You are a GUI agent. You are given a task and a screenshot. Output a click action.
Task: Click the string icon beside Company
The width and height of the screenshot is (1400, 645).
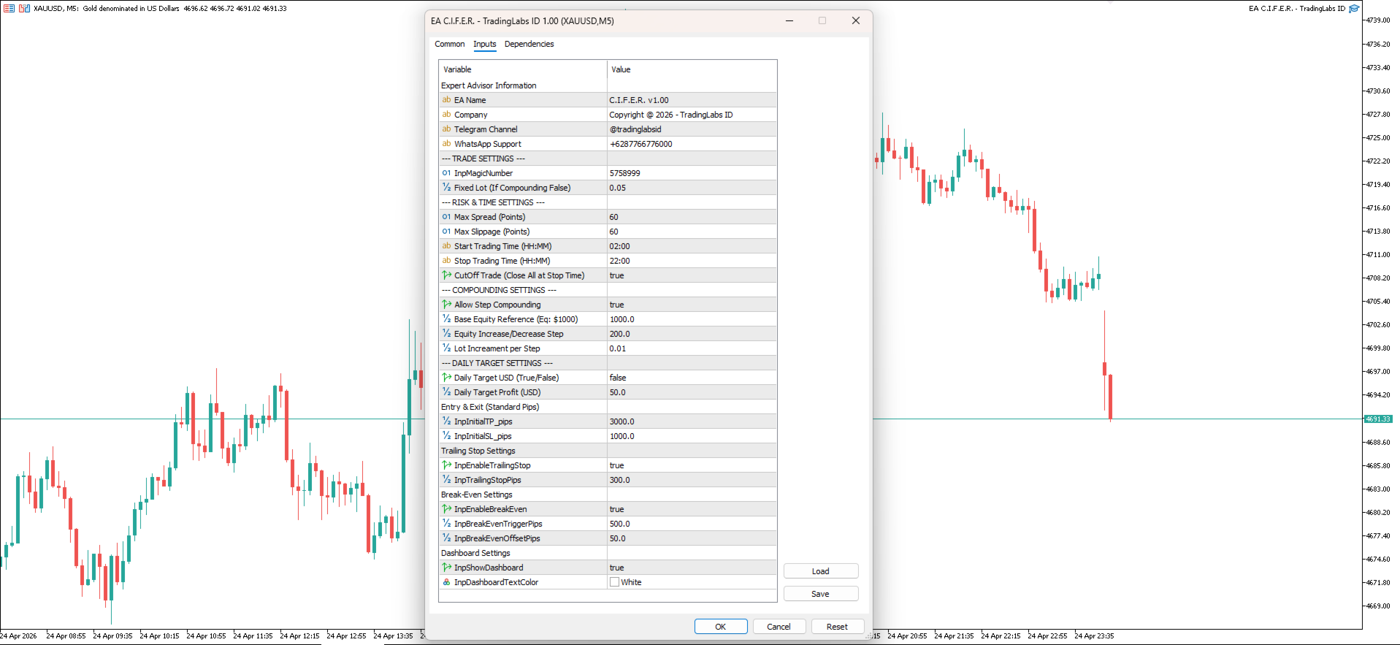tap(446, 115)
